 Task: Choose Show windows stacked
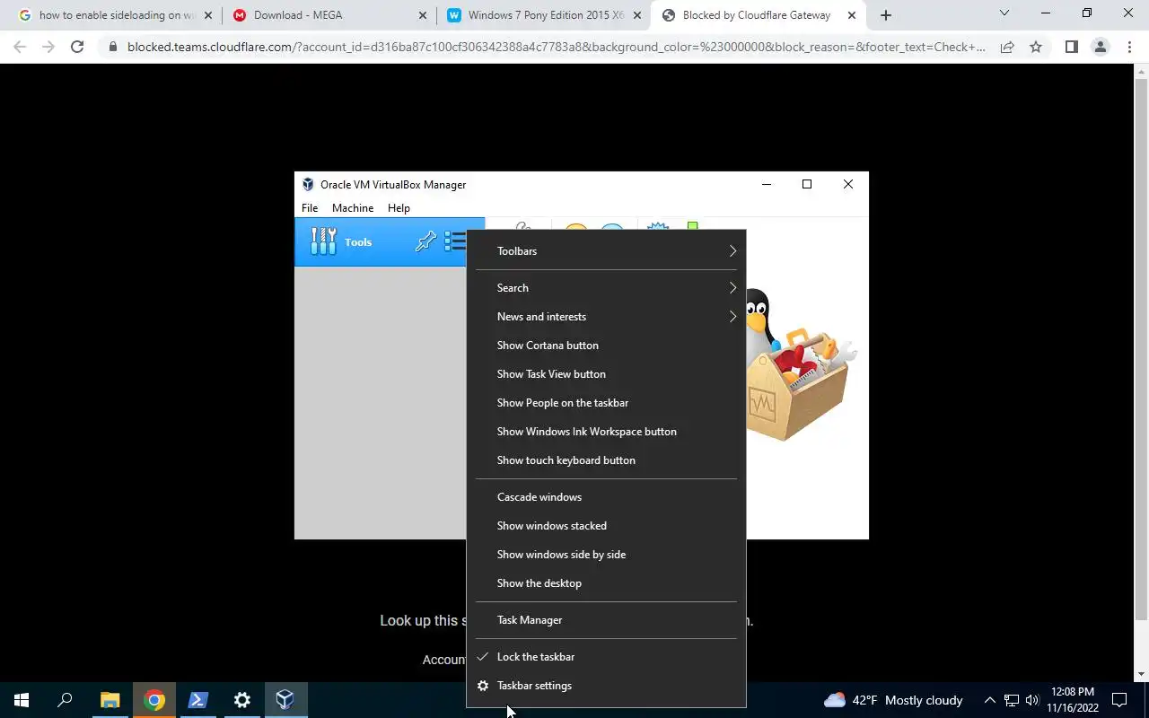606,526
